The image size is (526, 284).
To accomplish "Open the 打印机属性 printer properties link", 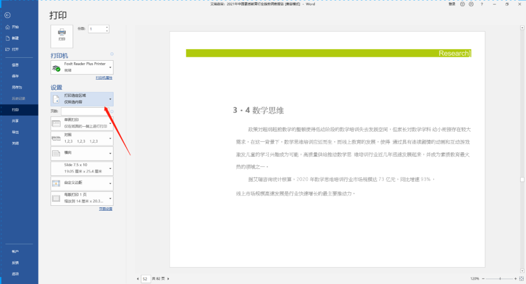I will point(104,78).
